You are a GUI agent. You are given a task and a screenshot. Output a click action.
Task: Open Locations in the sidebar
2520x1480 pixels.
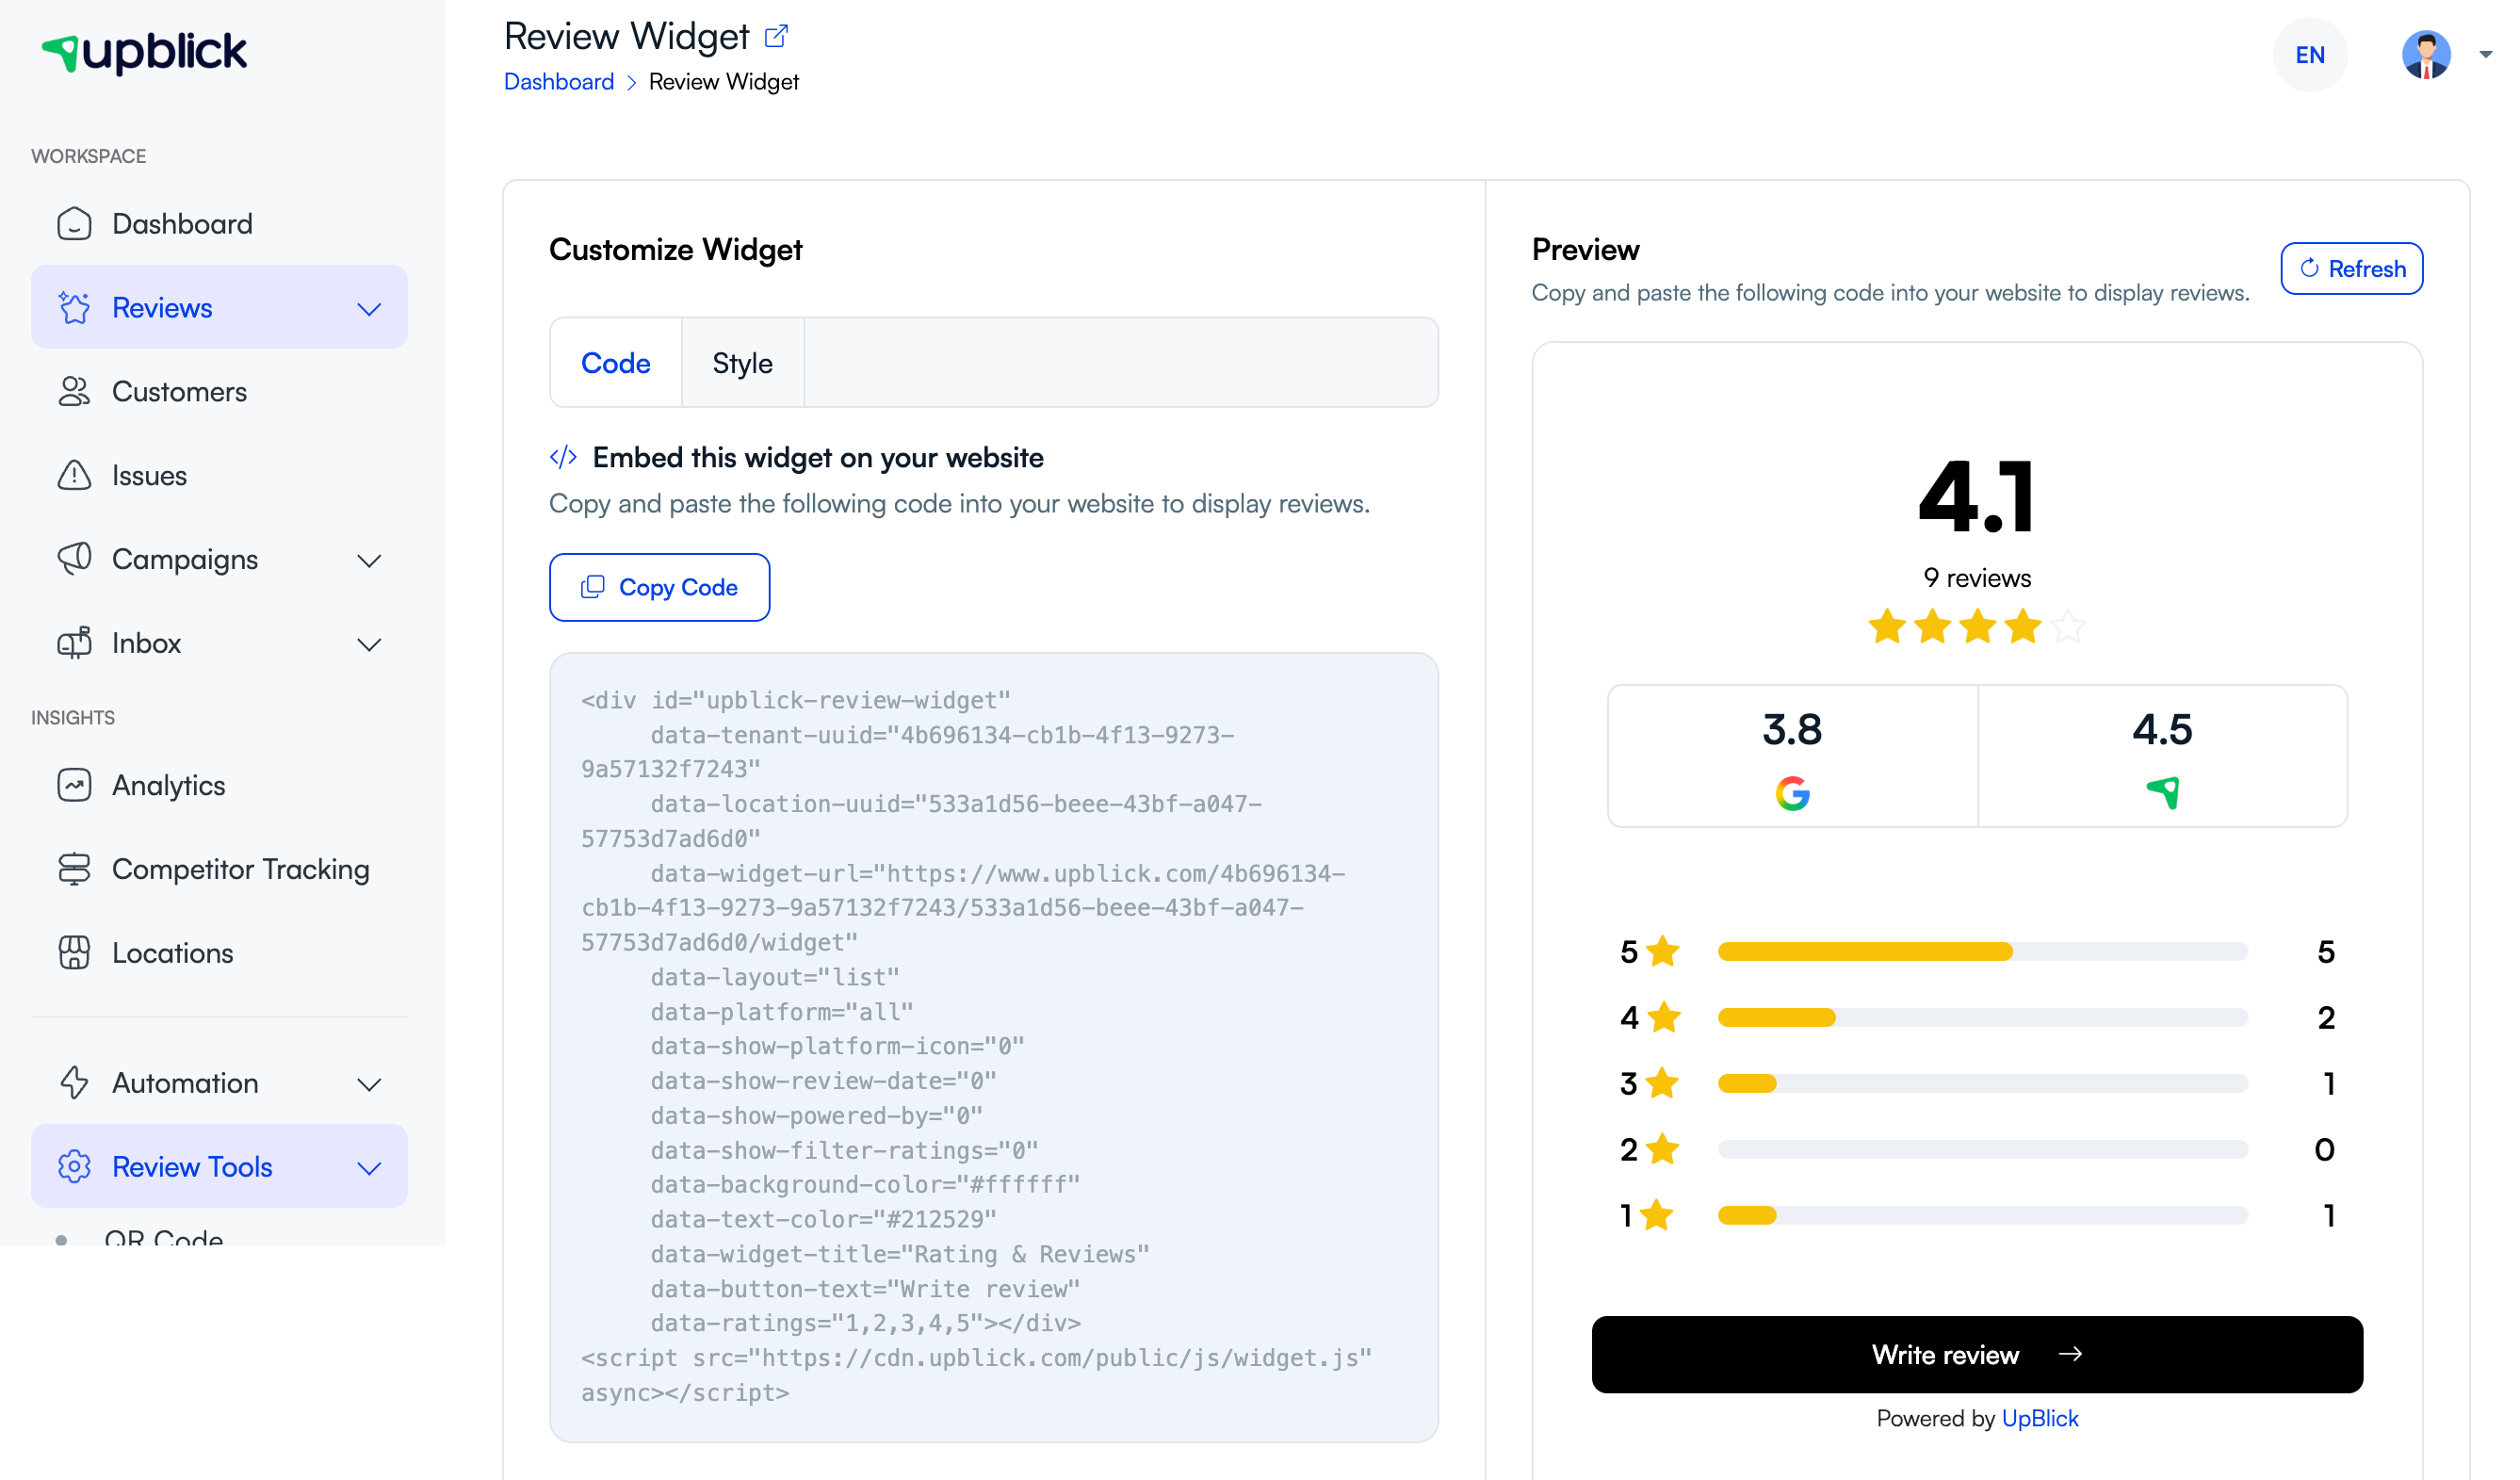[219, 954]
